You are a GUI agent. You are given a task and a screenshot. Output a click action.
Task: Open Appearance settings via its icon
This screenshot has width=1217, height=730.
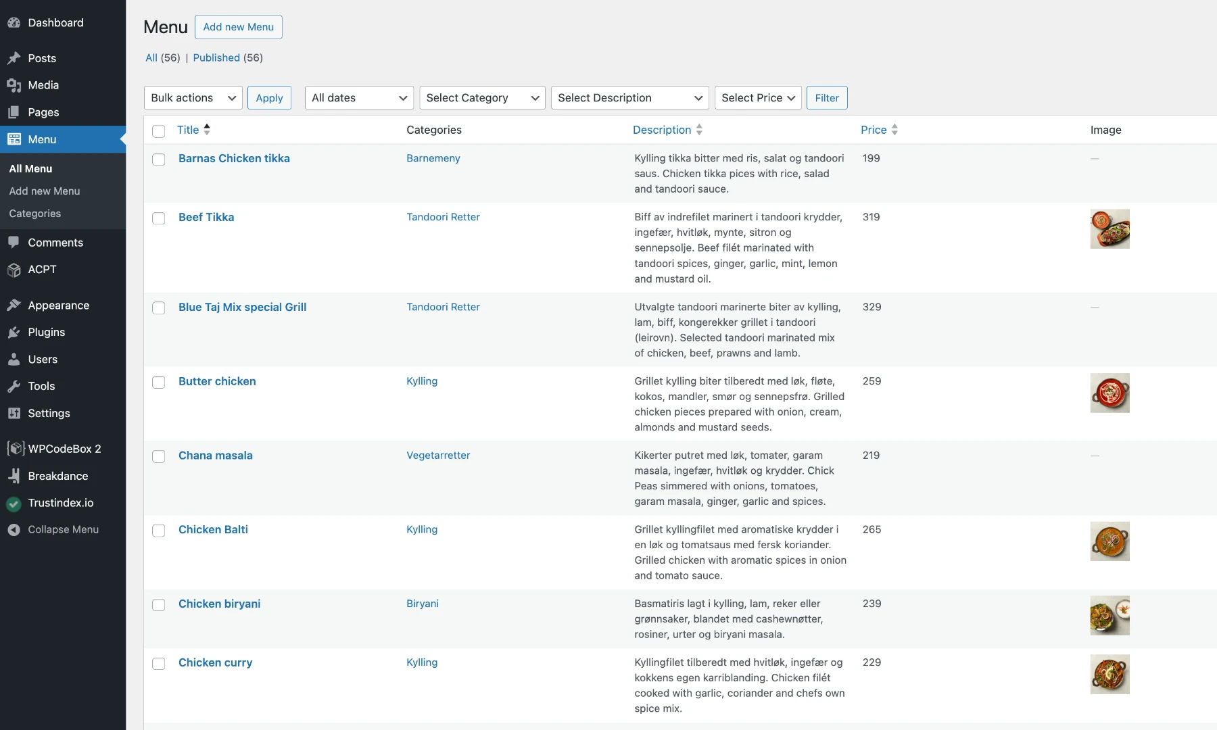click(15, 306)
